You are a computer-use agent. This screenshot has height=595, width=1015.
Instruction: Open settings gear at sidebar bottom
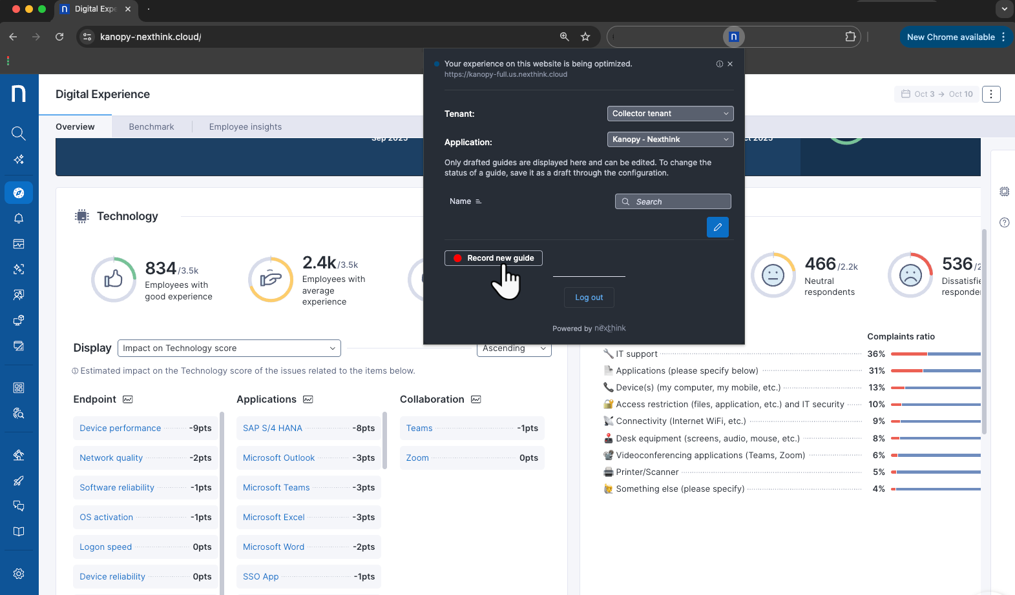[x=19, y=574]
